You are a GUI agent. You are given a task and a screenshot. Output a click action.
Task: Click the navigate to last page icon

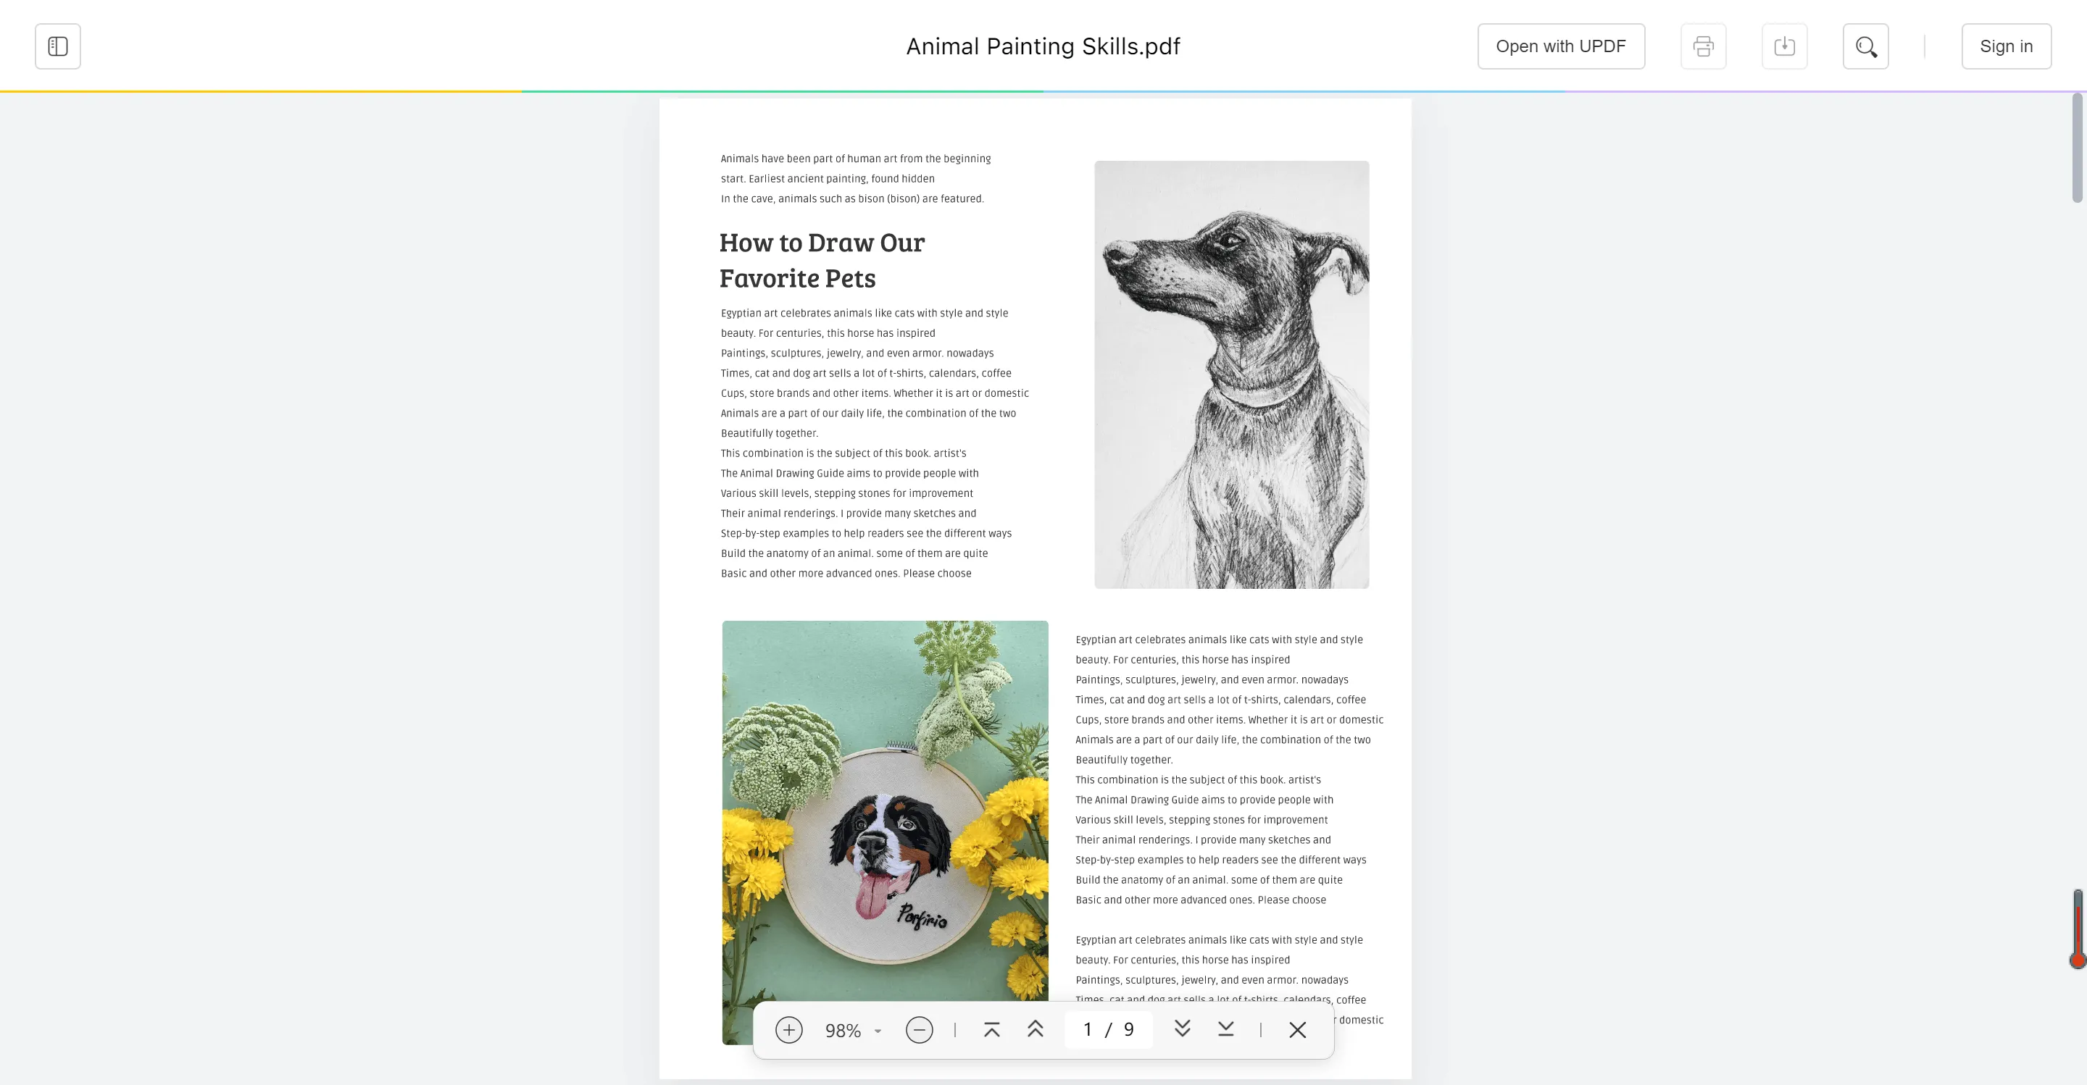[x=1225, y=1029]
